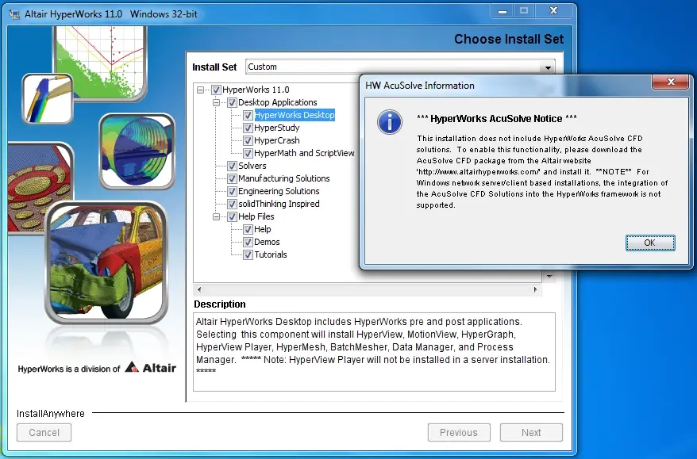Select the HyperWorks Desktop tree label
This screenshot has height=459, width=697.
(x=295, y=116)
